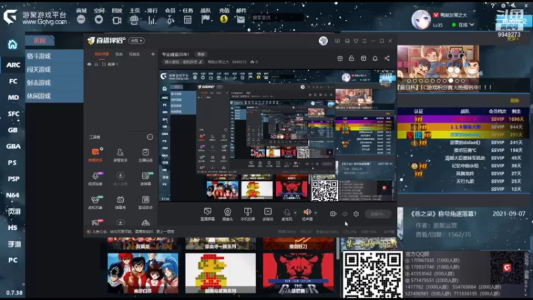Screen dimensions: 533x300
Task: Open the record icon in bottom bar
Action: [x=333, y=214]
